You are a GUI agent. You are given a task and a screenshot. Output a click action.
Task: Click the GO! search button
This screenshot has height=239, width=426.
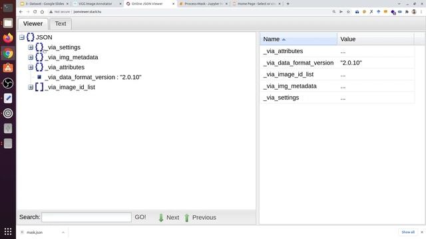pyautogui.click(x=140, y=217)
